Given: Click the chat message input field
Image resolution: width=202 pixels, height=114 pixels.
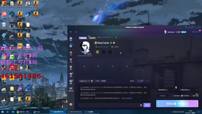Looking at the screenshot, I should (109, 105).
